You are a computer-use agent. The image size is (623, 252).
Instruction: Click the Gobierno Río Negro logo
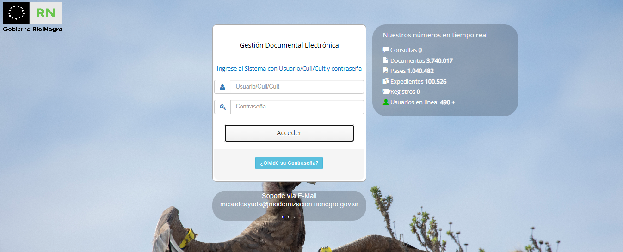click(x=33, y=17)
